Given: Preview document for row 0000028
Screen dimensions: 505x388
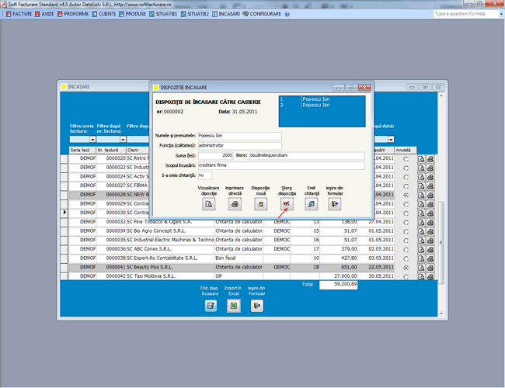Looking at the screenshot, I should point(421,195).
